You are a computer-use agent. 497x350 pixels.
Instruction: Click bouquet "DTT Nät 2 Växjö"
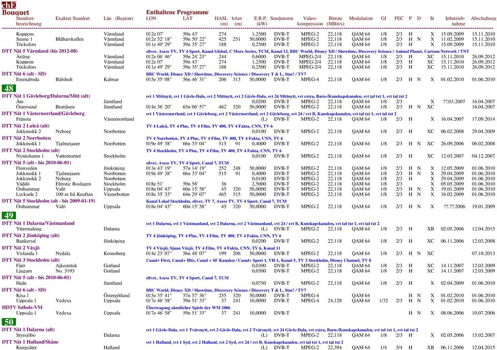pyautogui.click(x=21, y=248)
